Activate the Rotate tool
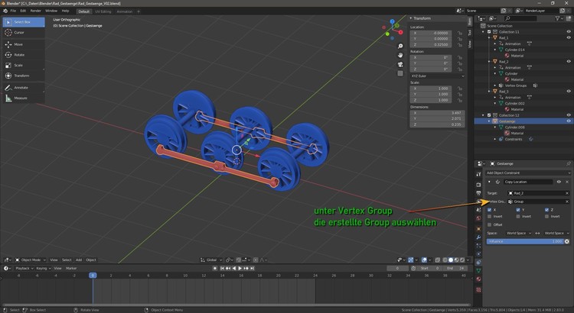This screenshot has height=313, width=574. pos(18,54)
